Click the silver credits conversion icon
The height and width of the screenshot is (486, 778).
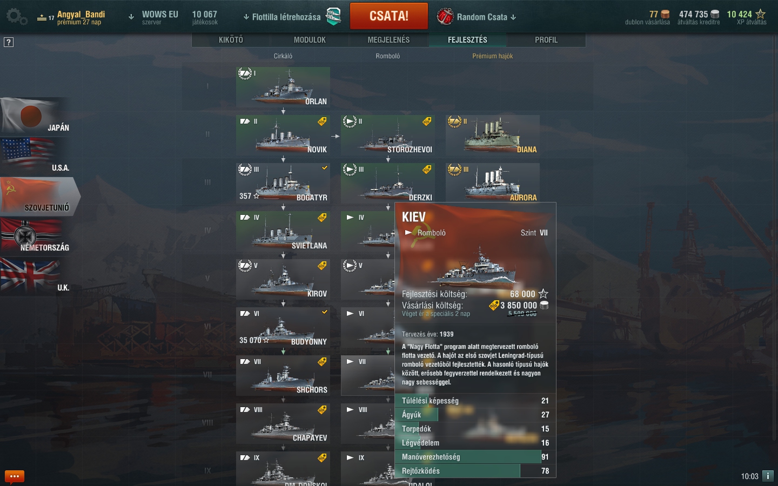pyautogui.click(x=715, y=15)
